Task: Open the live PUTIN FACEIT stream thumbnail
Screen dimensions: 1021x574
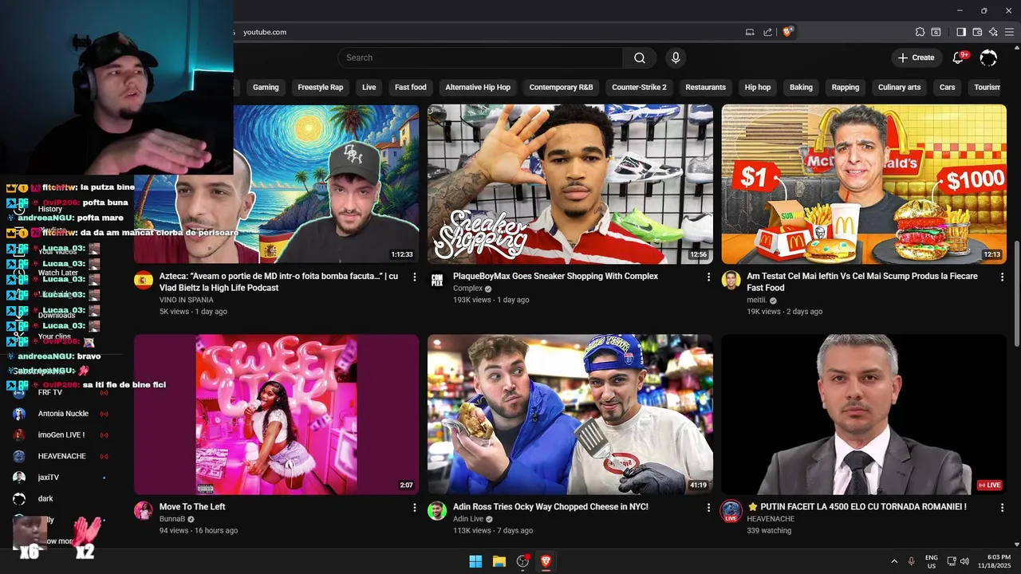Action: [864, 415]
